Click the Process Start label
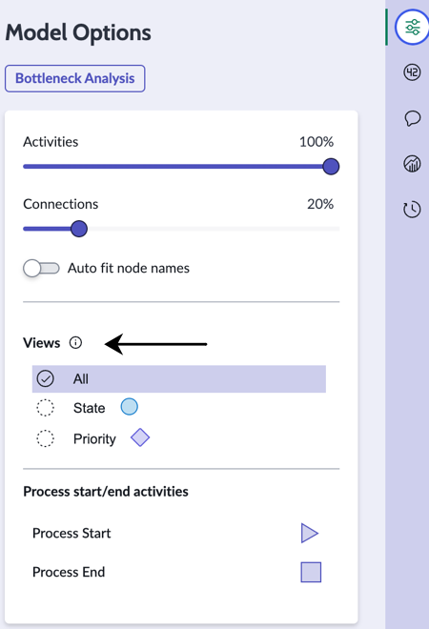This screenshot has width=429, height=629. (x=71, y=533)
